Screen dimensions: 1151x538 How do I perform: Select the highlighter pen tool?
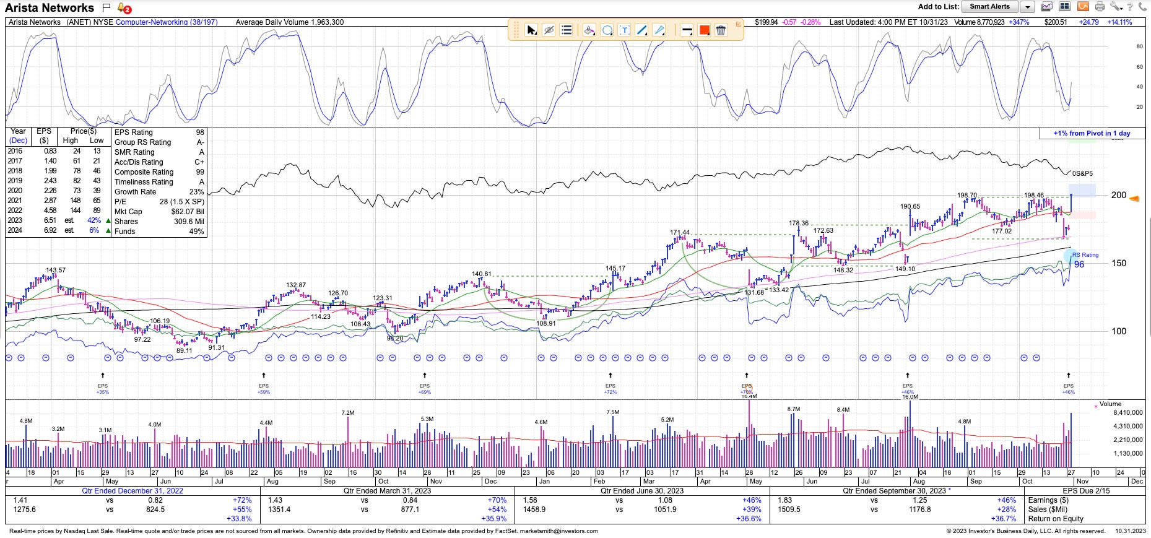(x=659, y=30)
